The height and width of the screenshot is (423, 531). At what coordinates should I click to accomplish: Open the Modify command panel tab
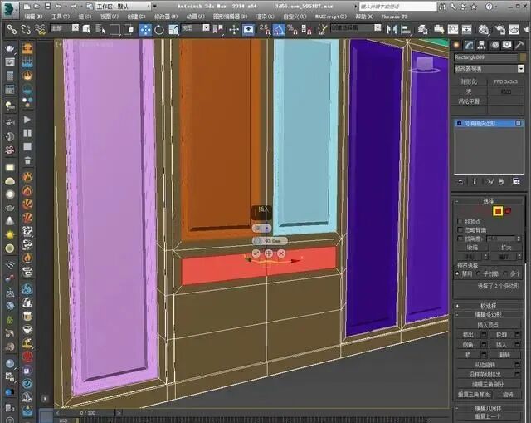(469, 45)
